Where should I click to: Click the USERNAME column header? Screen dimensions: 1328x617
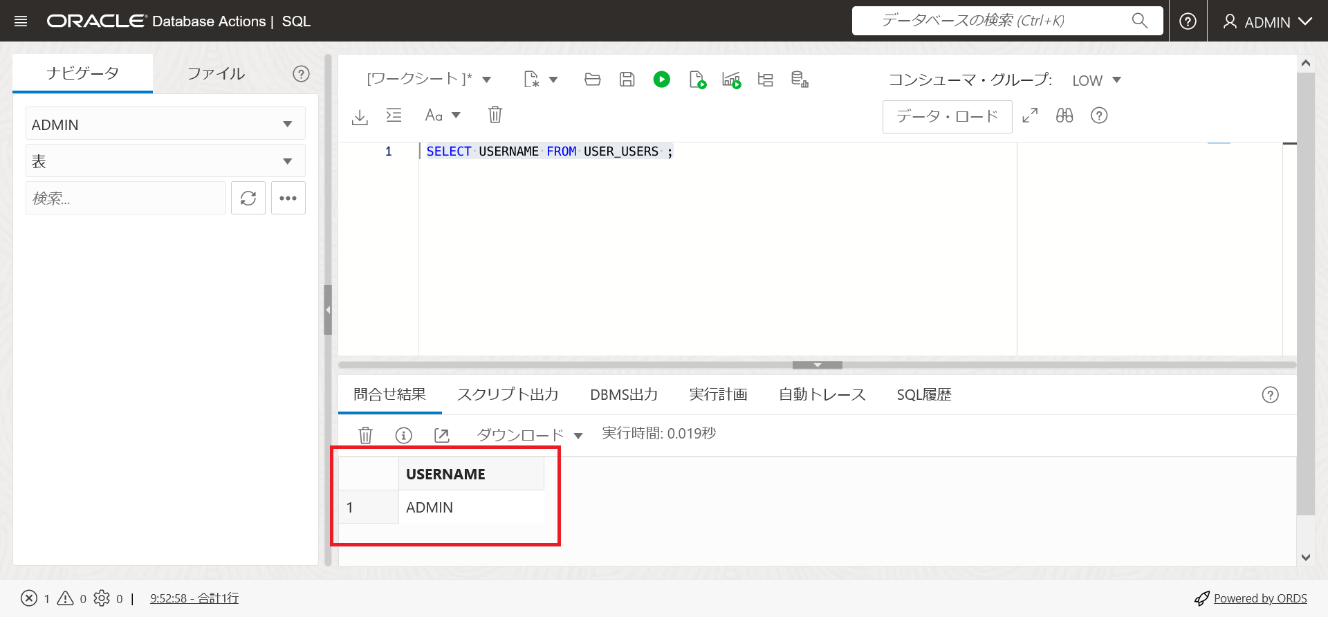(x=471, y=474)
